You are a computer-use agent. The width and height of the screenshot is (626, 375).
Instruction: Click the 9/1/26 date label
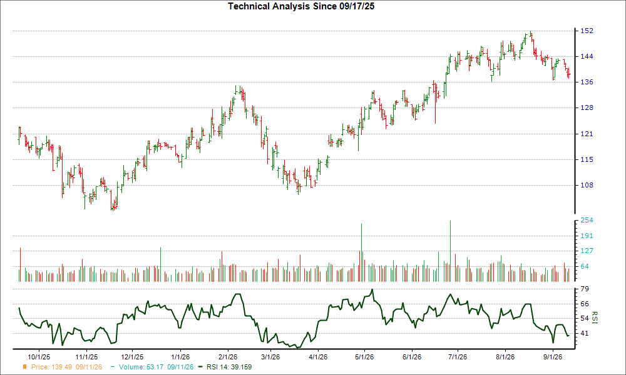click(x=553, y=357)
